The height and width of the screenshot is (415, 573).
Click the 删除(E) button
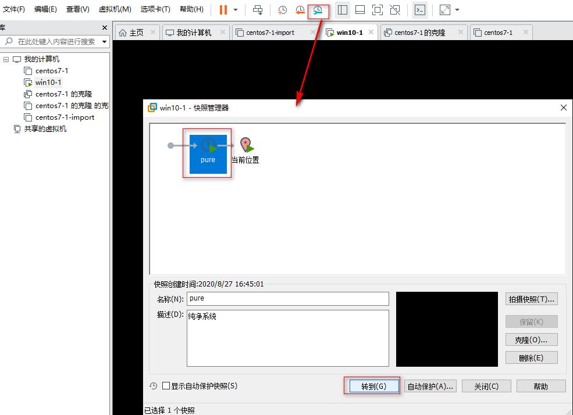[x=531, y=357]
